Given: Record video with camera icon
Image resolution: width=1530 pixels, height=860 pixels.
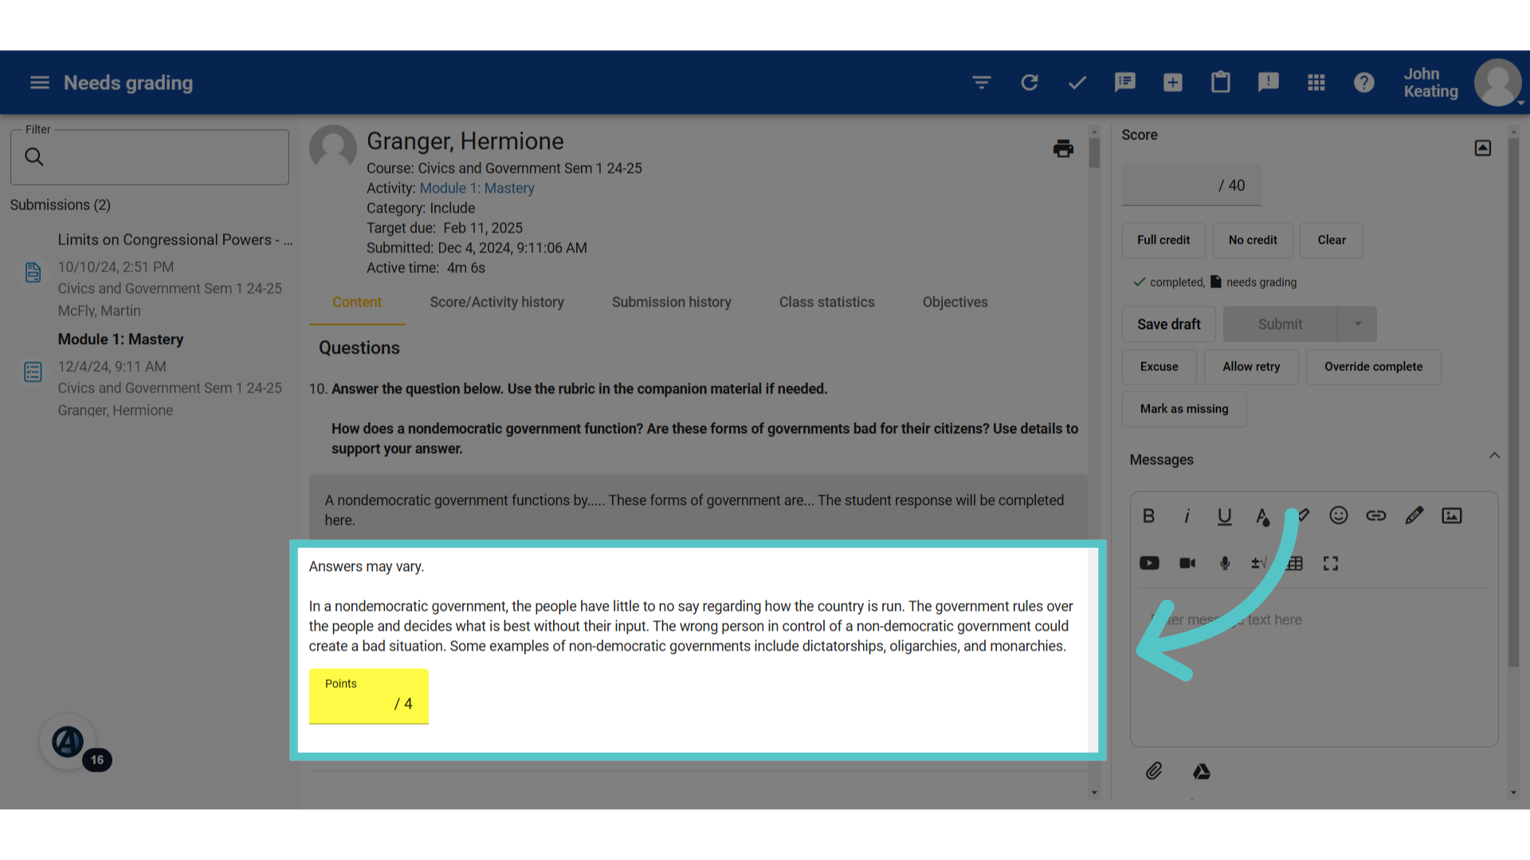Looking at the screenshot, I should pyautogui.click(x=1187, y=564).
